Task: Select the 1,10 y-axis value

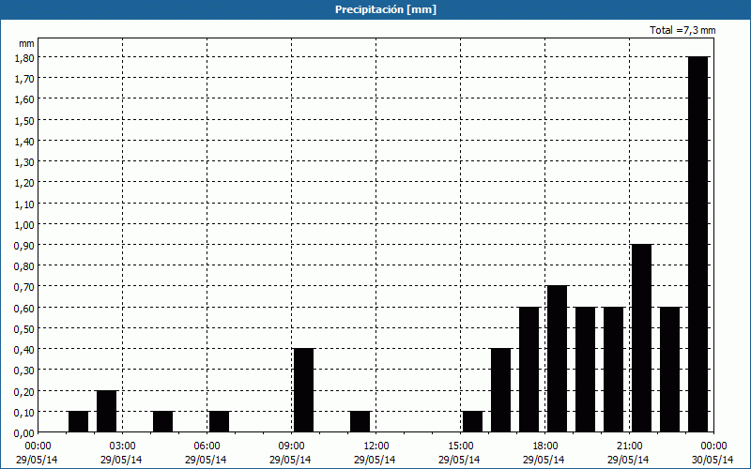Action: (24, 204)
